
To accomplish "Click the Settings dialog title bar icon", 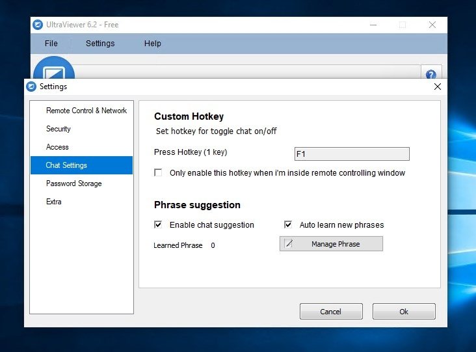I will 31,87.
